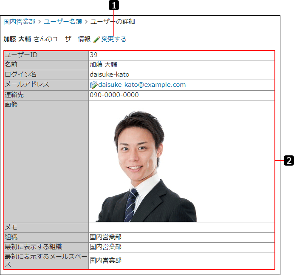294x275 pixels.
Task: Select 国内営業部 in the 組織 row
Action: 105,237
